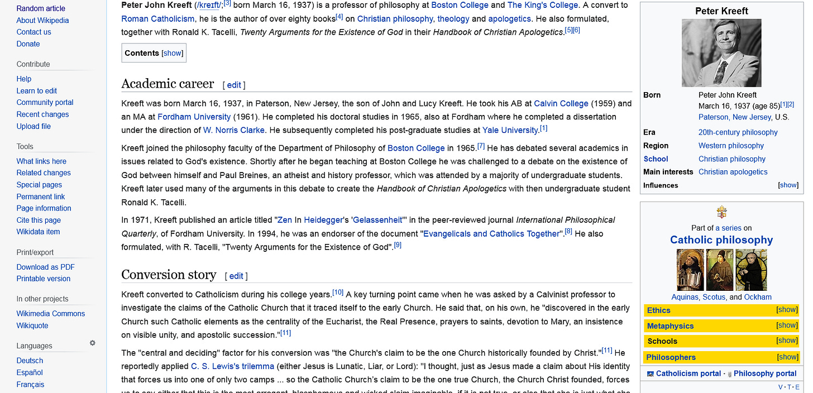Open the Catholicism portal link

coord(688,373)
